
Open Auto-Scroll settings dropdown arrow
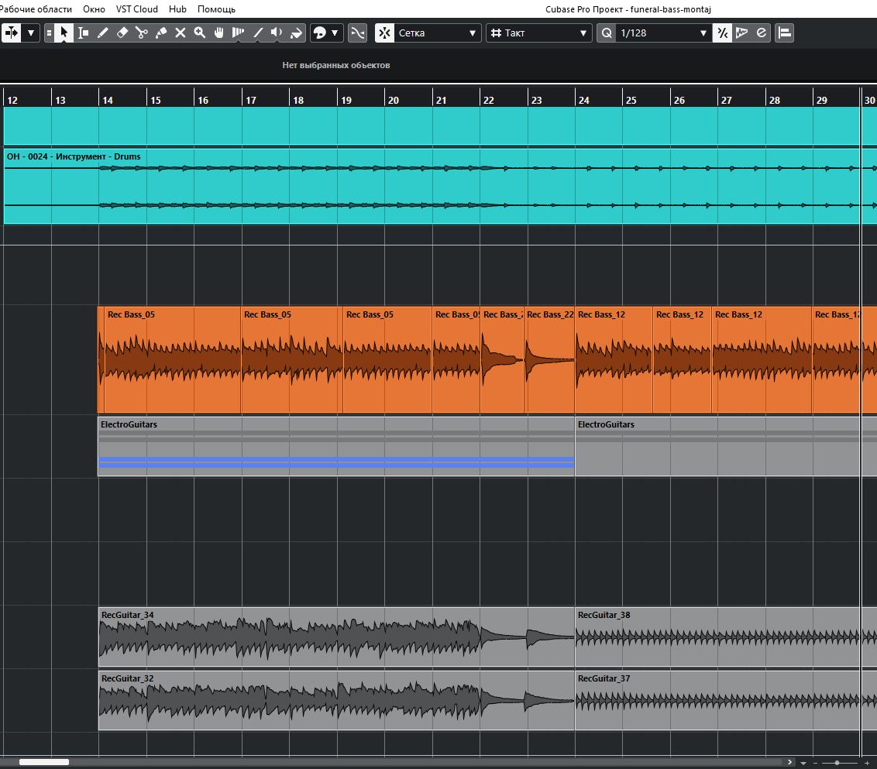pos(31,33)
